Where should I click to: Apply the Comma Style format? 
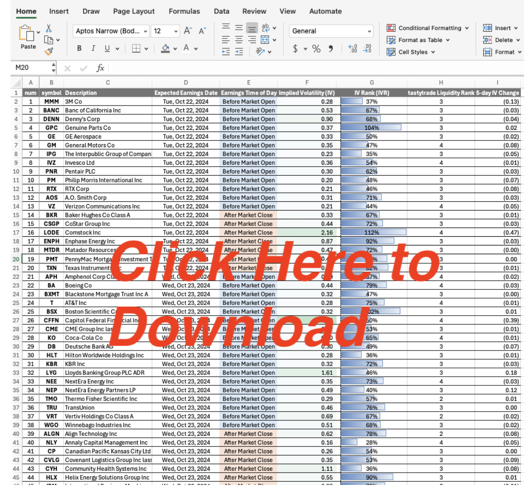(331, 49)
